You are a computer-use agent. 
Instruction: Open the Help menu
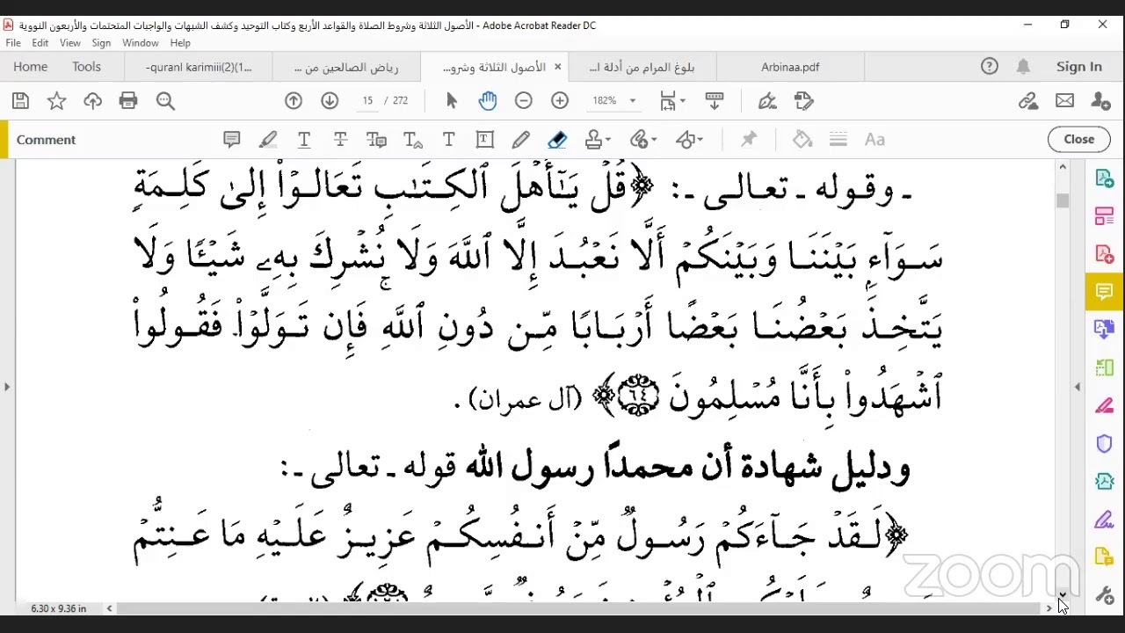click(180, 42)
